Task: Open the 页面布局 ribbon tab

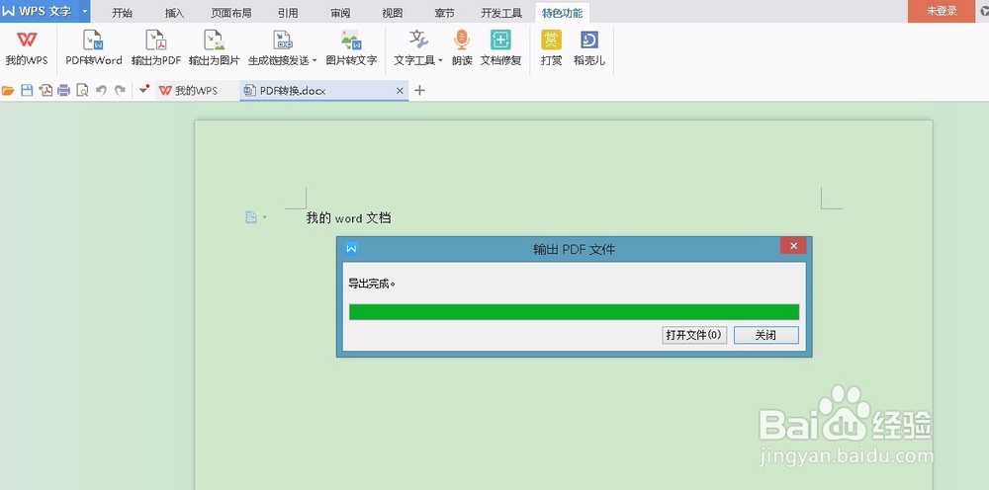Action: click(230, 13)
